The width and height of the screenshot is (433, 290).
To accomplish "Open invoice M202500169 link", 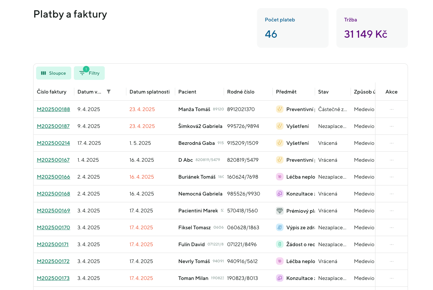I will [x=53, y=211].
